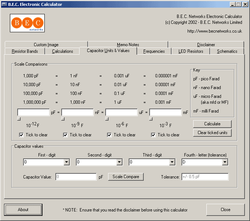Click the nF value input field
The width and height of the screenshot is (250, 221).
tap(77, 113)
